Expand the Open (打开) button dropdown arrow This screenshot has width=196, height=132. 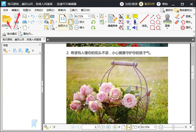coord(11,26)
